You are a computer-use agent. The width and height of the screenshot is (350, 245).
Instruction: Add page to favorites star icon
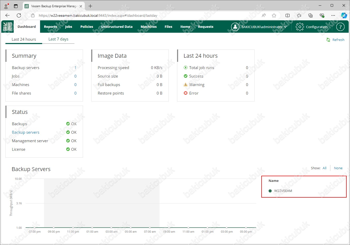coord(274,15)
